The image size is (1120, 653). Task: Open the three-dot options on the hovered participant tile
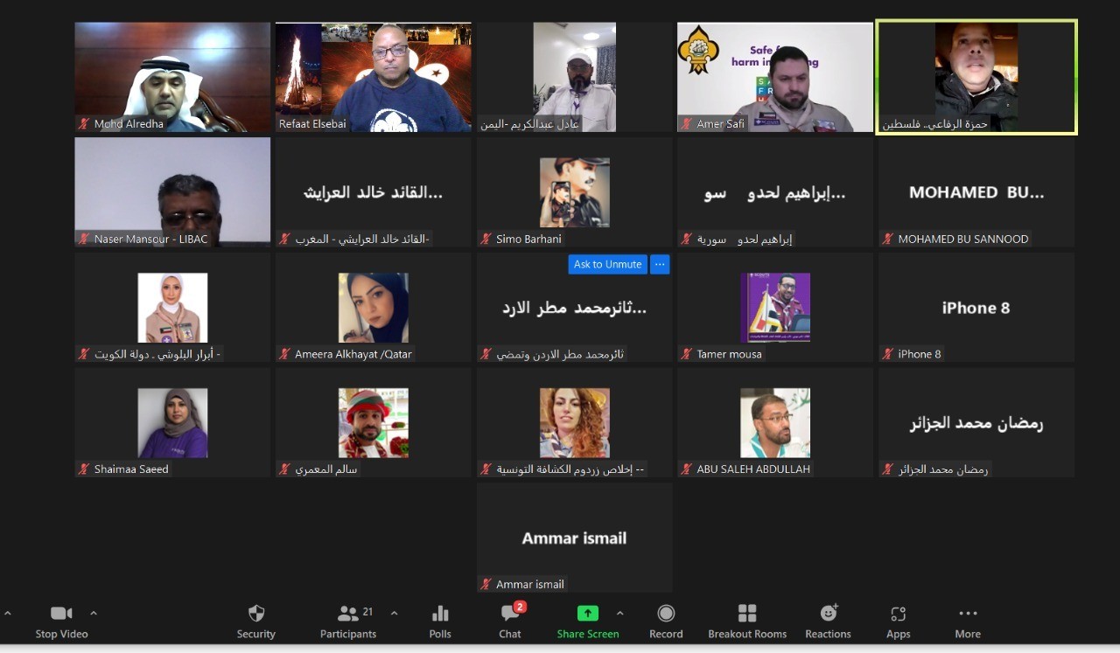[x=660, y=264]
